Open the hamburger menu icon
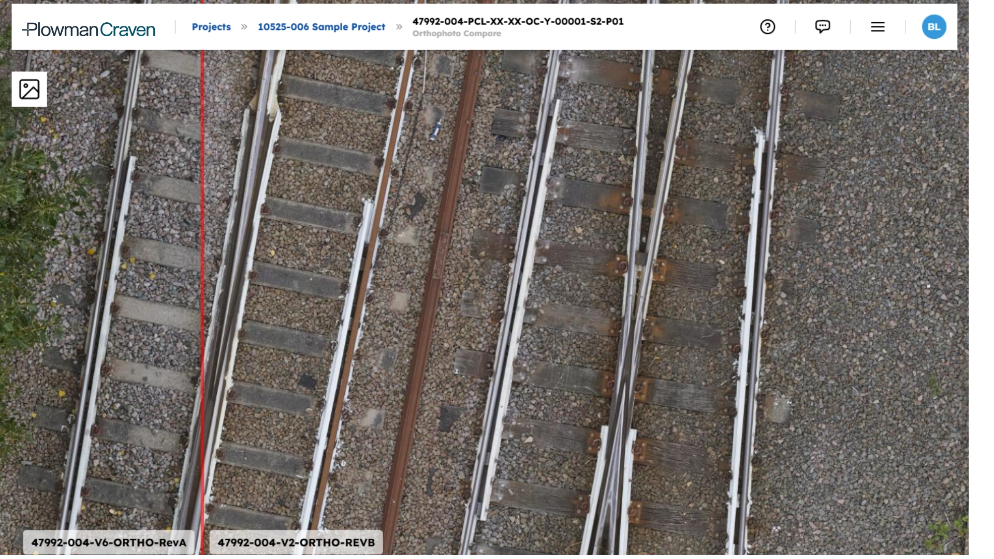The height and width of the screenshot is (559, 994). [x=878, y=27]
